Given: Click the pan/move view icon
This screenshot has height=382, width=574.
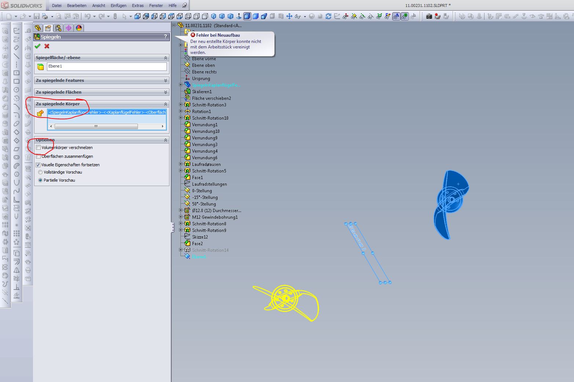Looking at the screenshot, I should click(289, 16).
